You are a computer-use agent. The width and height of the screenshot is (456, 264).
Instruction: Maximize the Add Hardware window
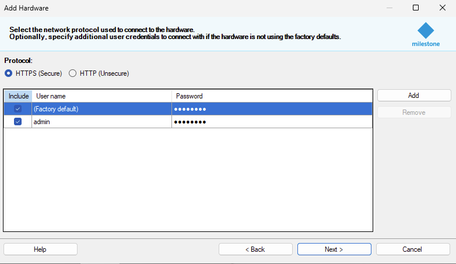pyautogui.click(x=416, y=8)
